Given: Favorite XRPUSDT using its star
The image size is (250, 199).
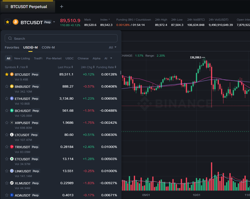Looking at the screenshot, I should (7, 123).
